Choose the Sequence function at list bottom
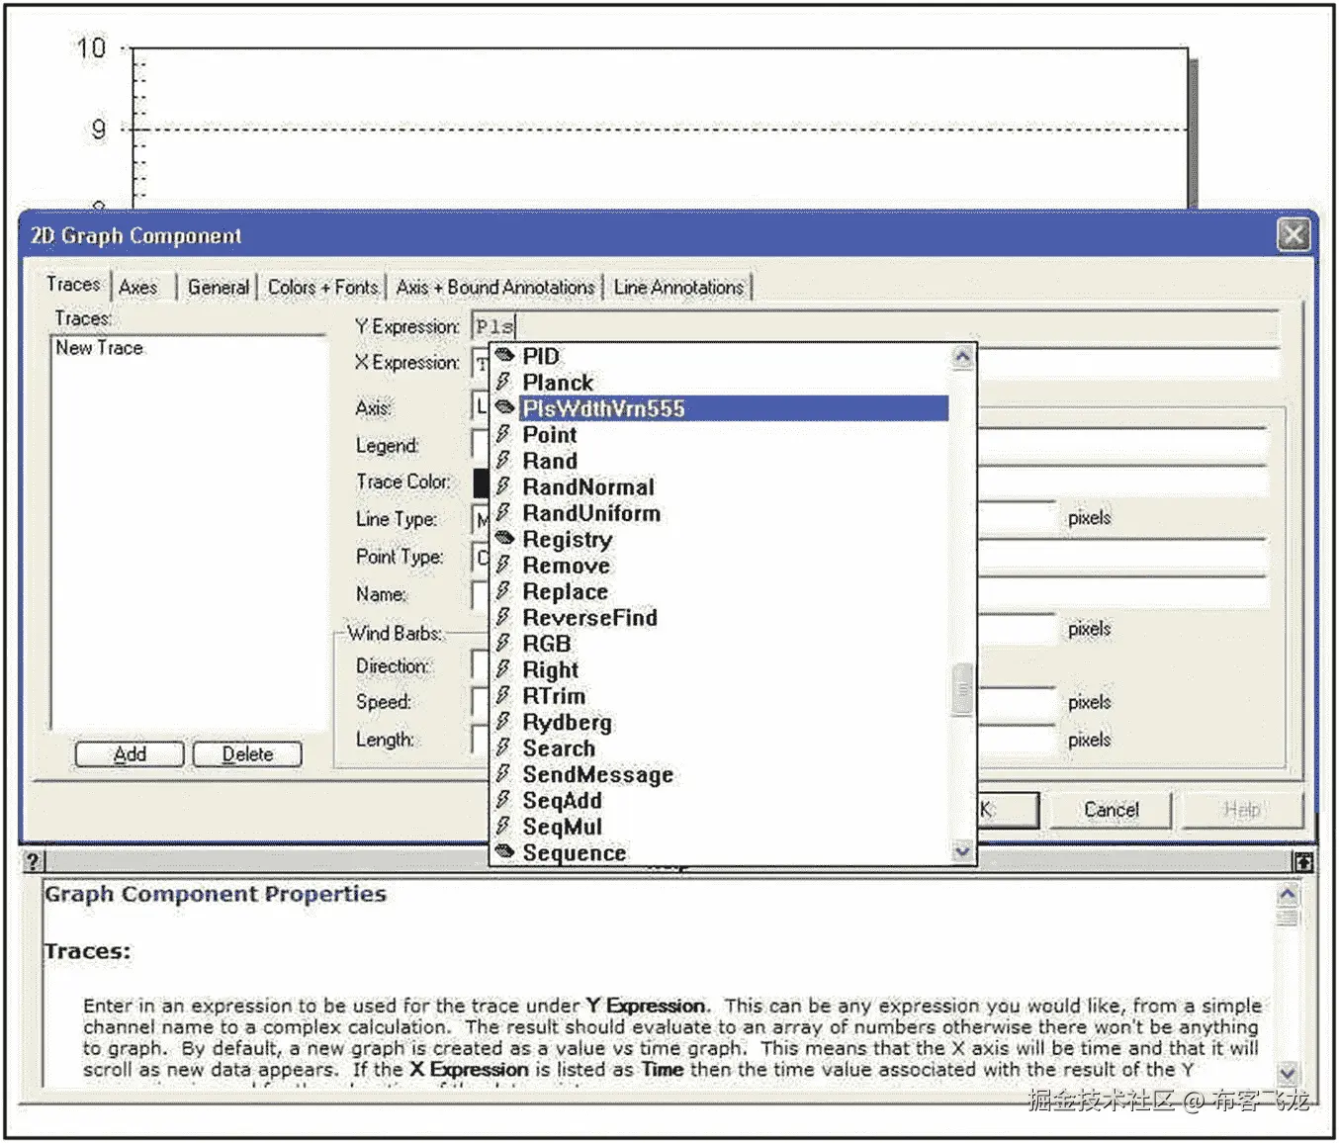This screenshot has width=1339, height=1143. pyautogui.click(x=576, y=852)
